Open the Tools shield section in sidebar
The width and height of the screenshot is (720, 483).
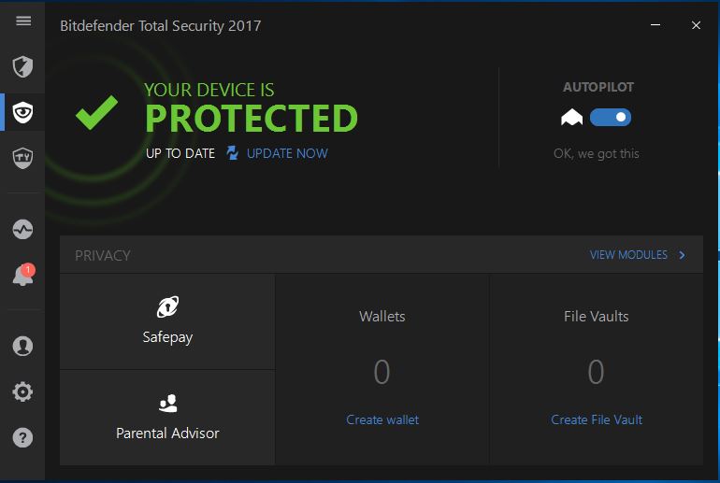[22, 158]
